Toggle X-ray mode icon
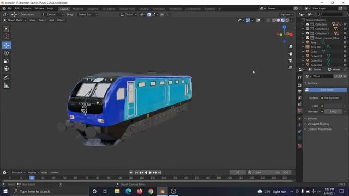This screenshot has height=196, width=349. click(x=268, y=20)
